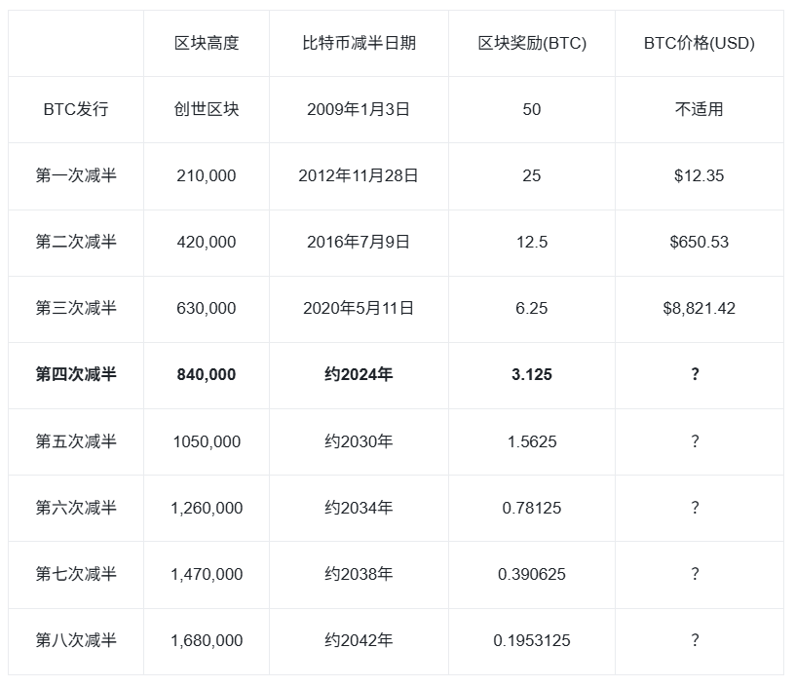Click the $650.53 price cell

[x=699, y=242]
